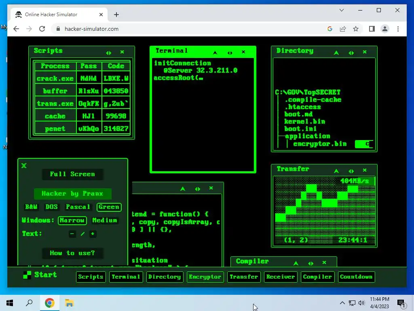Expand the application folder in Directory

tap(308, 136)
